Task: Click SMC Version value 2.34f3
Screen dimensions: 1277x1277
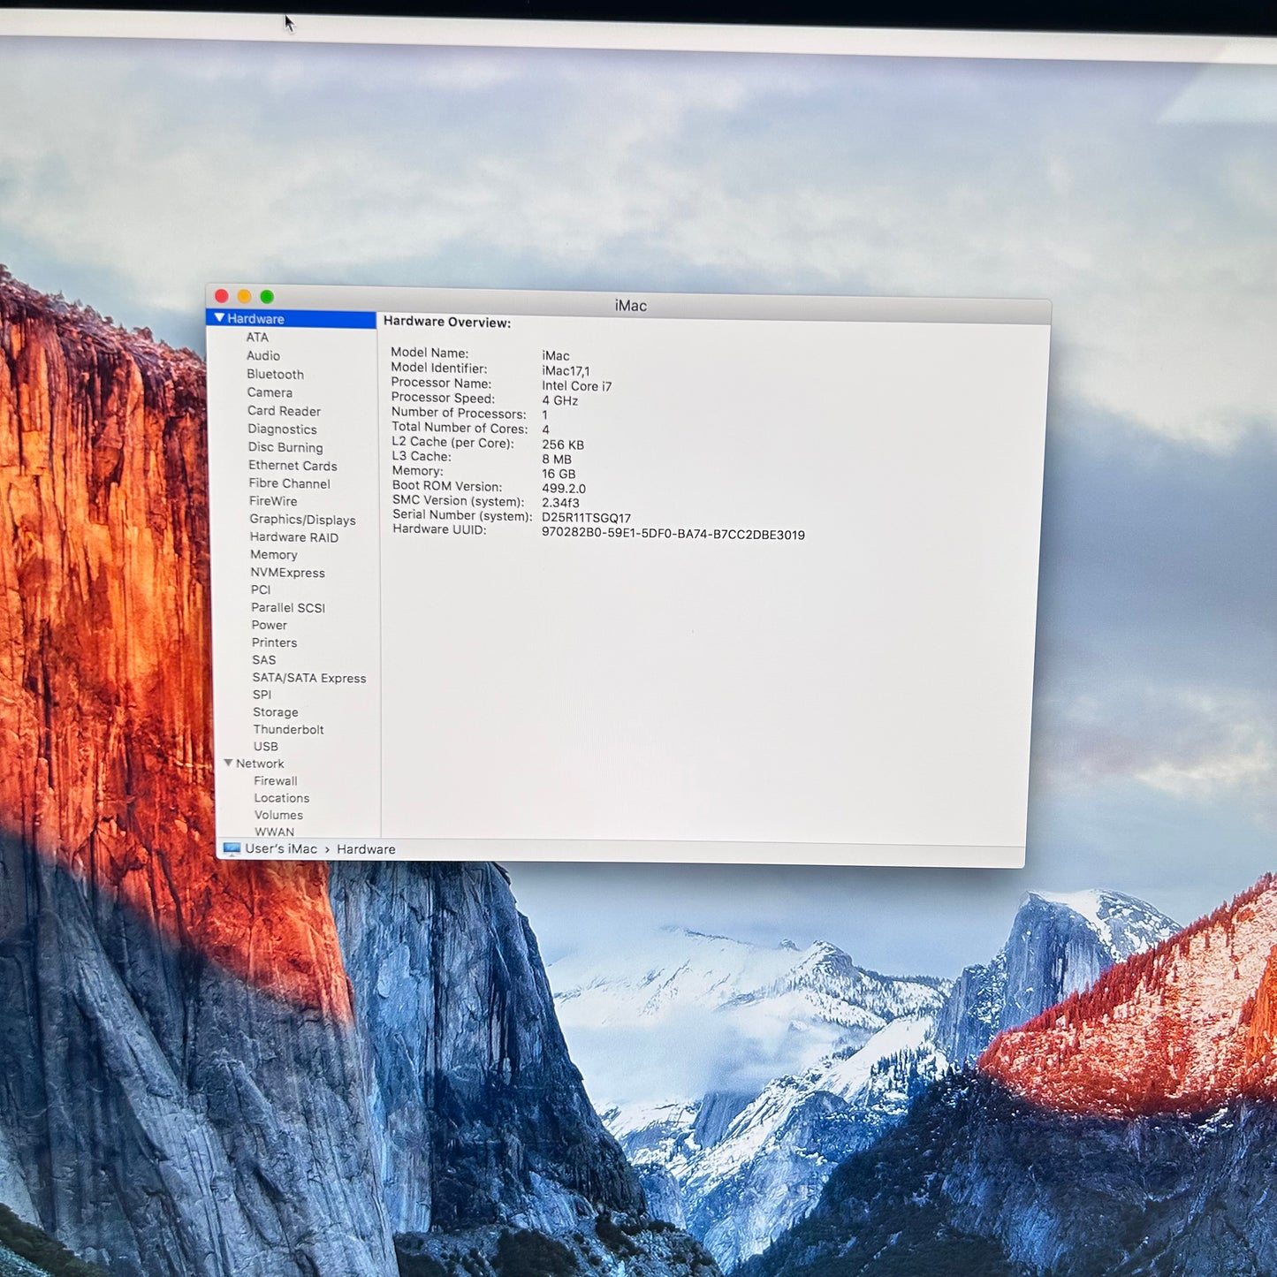Action: (x=560, y=503)
